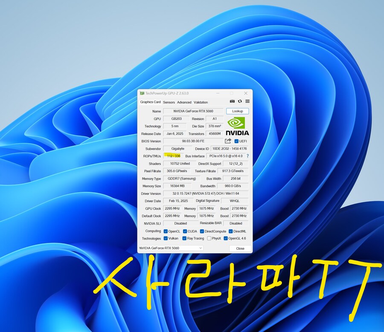384x332 pixels.
Task: Click the Driver Version field
Action: [193, 193]
